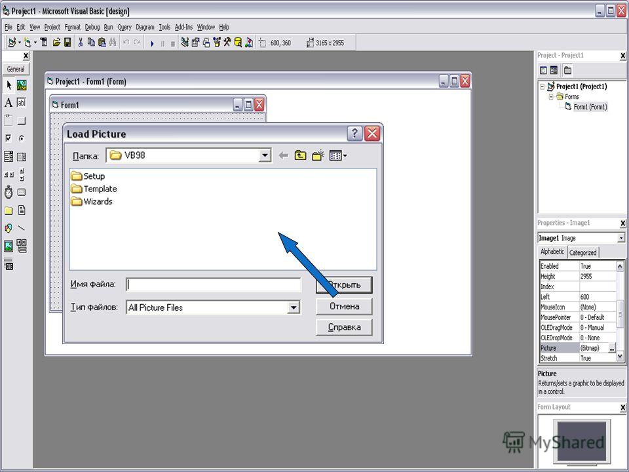Collapse the Forms folder node
The width and height of the screenshot is (629, 472).
[551, 97]
